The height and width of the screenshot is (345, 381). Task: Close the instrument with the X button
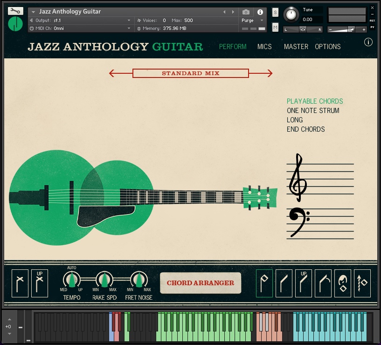[372, 8]
